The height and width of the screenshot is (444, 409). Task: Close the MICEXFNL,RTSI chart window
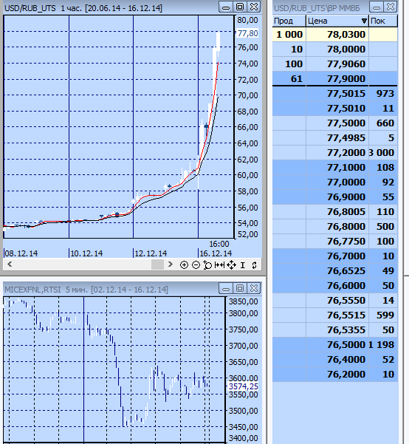pyautogui.click(x=254, y=289)
